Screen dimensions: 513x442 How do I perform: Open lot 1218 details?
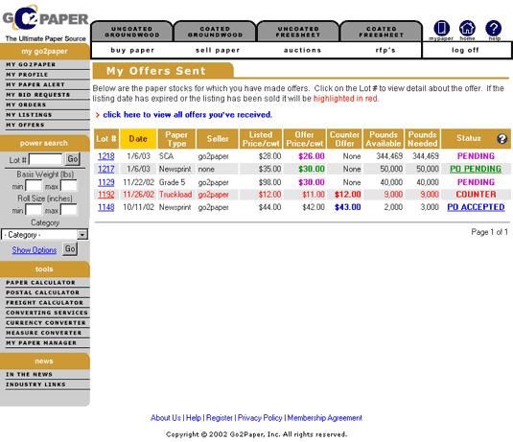pos(106,156)
